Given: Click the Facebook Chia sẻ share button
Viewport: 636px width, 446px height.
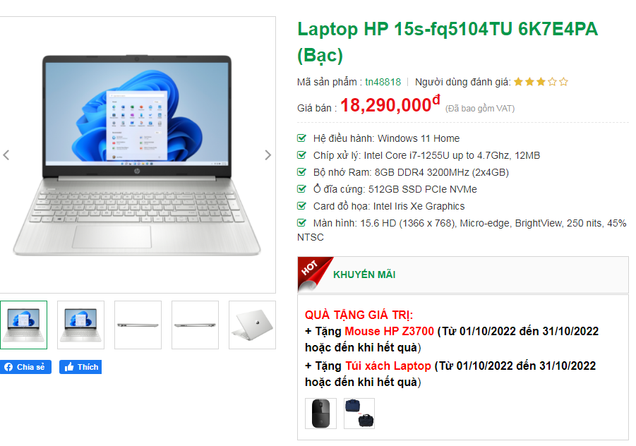Looking at the screenshot, I should [25, 367].
